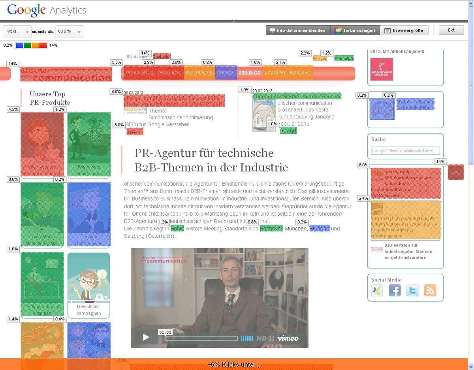Open the Trockenbau Akustik magazine cover

(264, 115)
